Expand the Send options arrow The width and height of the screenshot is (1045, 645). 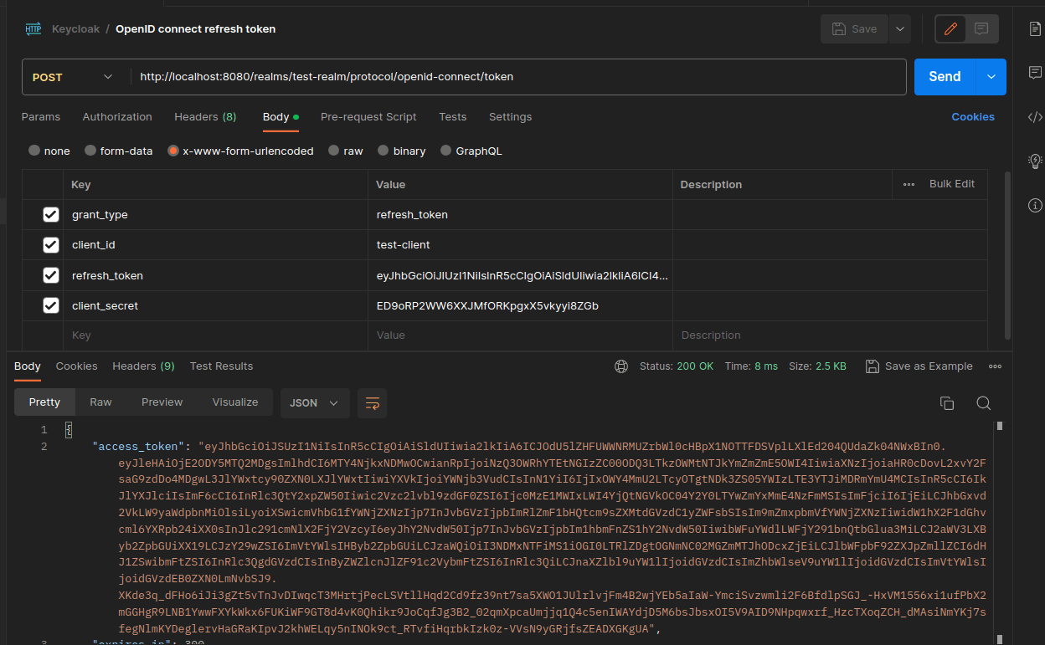991,77
